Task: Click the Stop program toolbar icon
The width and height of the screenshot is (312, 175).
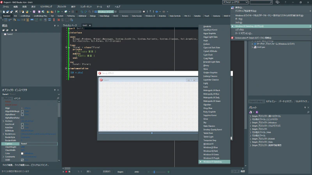Action: tap(76, 12)
